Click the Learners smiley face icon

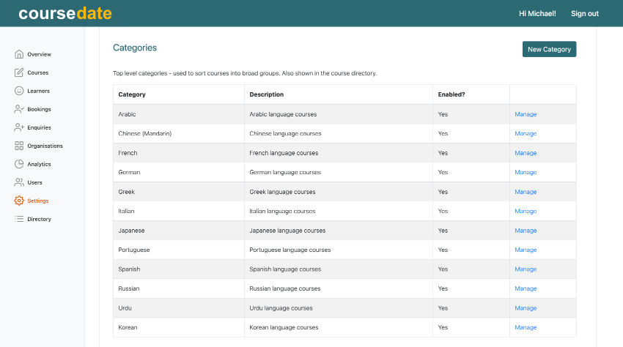(19, 91)
